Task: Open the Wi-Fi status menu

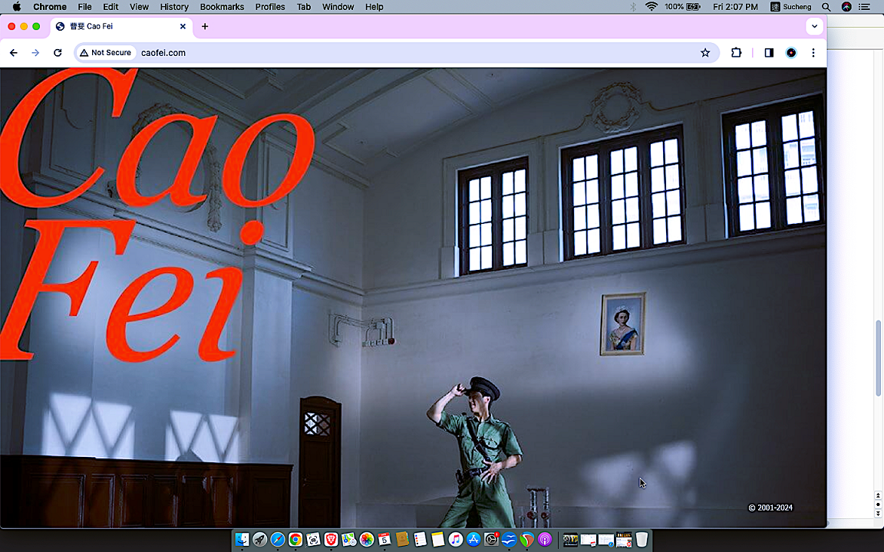Action: pos(651,7)
